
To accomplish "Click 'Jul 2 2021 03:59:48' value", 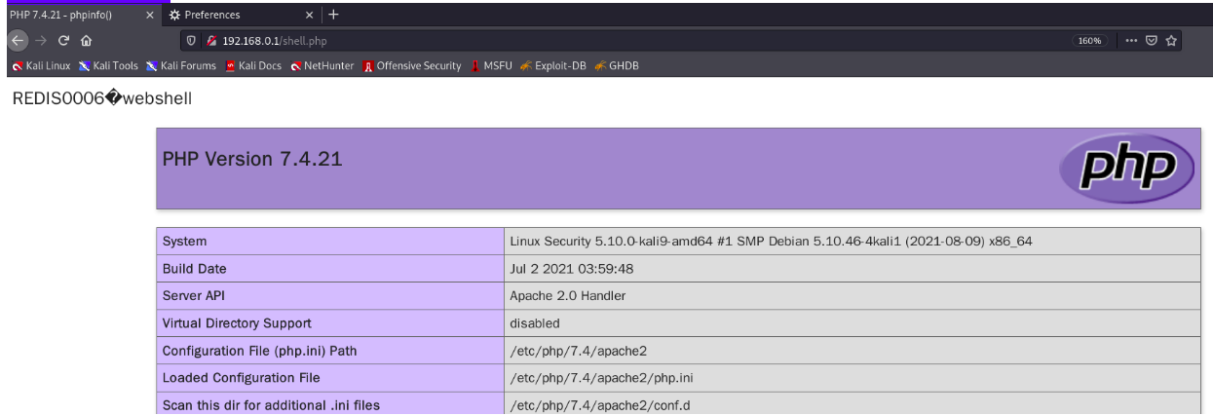I will [572, 268].
